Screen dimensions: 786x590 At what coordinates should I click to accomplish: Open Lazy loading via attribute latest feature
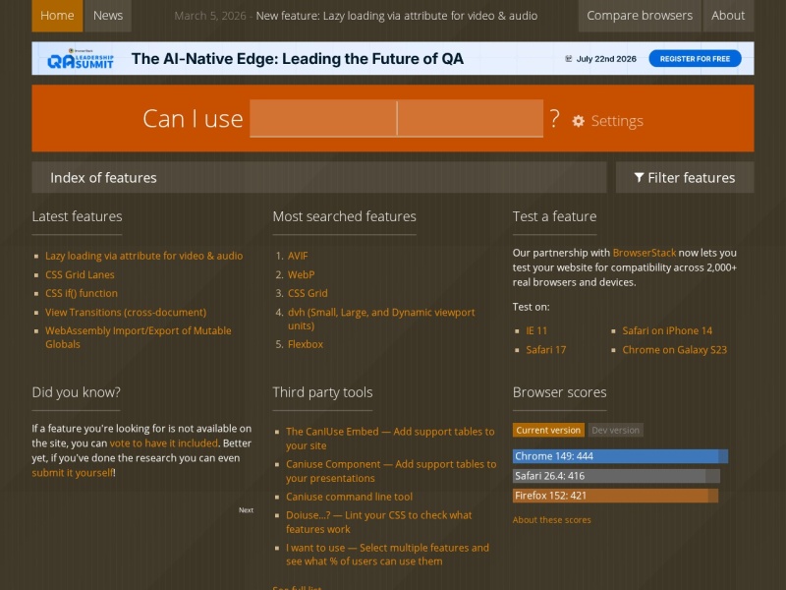point(143,256)
